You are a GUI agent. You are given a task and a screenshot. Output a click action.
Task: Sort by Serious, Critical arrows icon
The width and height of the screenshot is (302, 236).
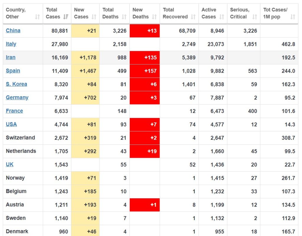[x=255, y=17]
